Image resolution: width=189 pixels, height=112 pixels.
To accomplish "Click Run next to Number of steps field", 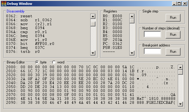I will (173, 35).
